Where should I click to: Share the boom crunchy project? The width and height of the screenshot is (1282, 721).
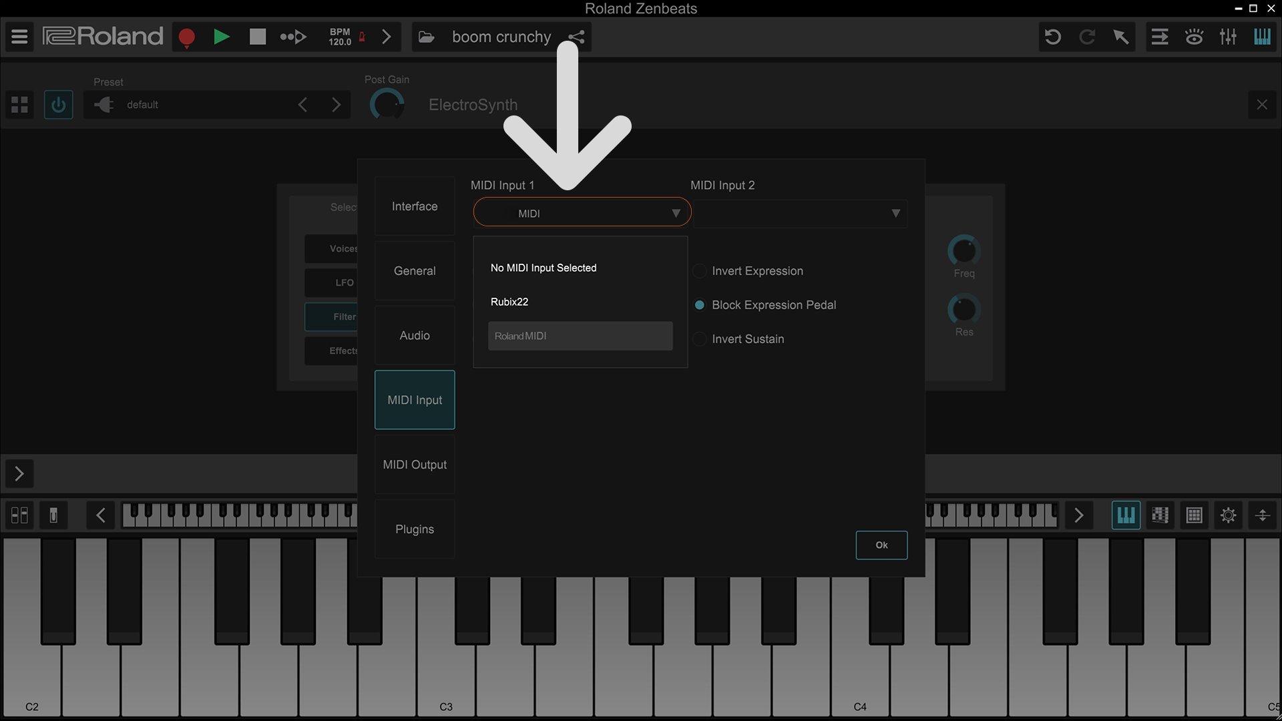click(576, 37)
